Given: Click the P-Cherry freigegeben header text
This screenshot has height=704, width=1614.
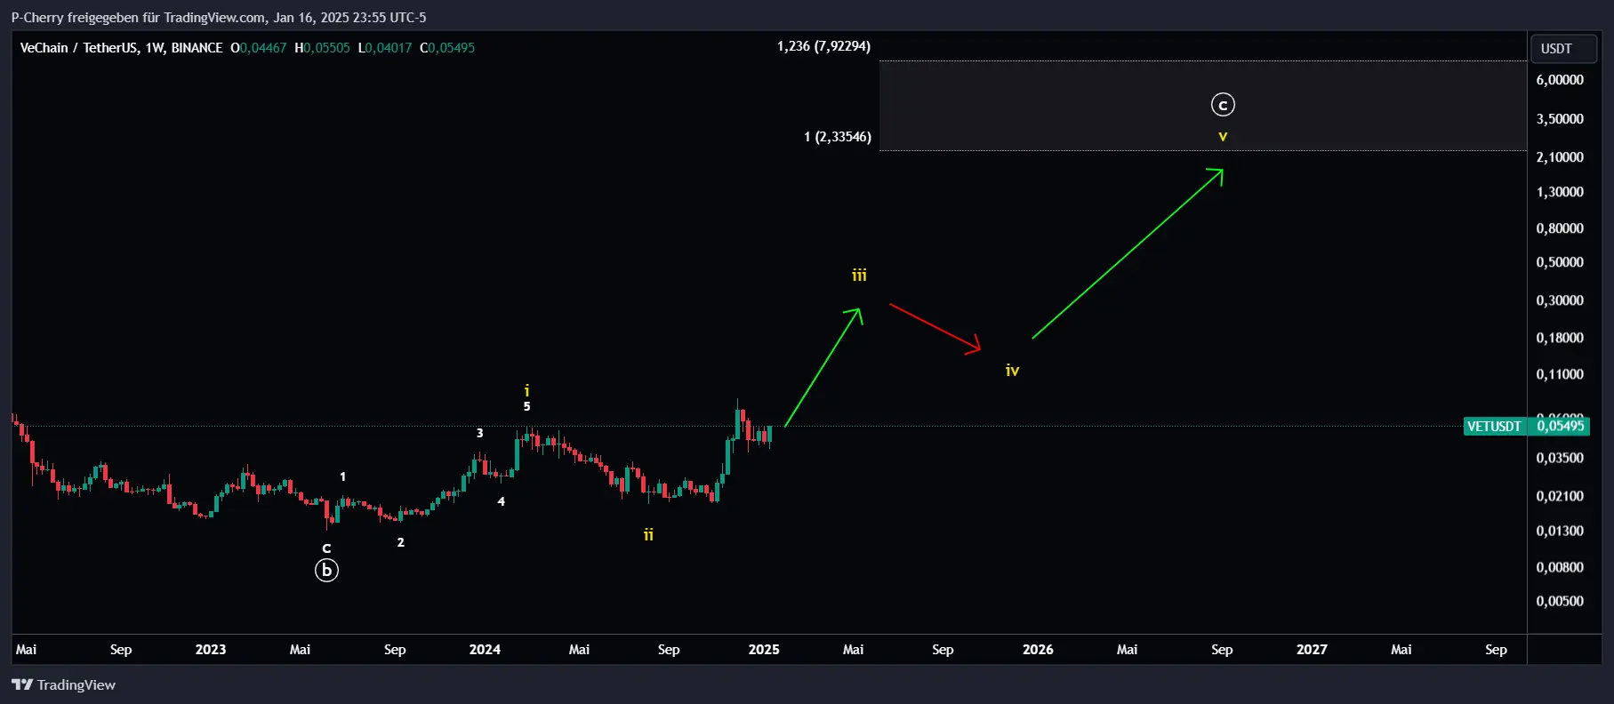Looking at the screenshot, I should click(x=219, y=17).
